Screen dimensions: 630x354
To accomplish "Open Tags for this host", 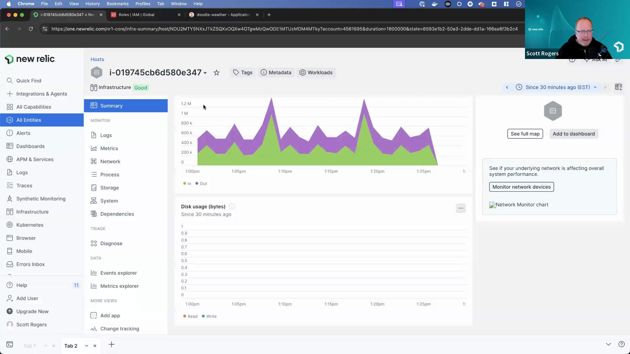I will 242,72.
